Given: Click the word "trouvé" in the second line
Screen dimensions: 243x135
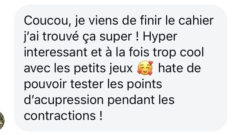Looking at the screenshot, I should (60, 37).
